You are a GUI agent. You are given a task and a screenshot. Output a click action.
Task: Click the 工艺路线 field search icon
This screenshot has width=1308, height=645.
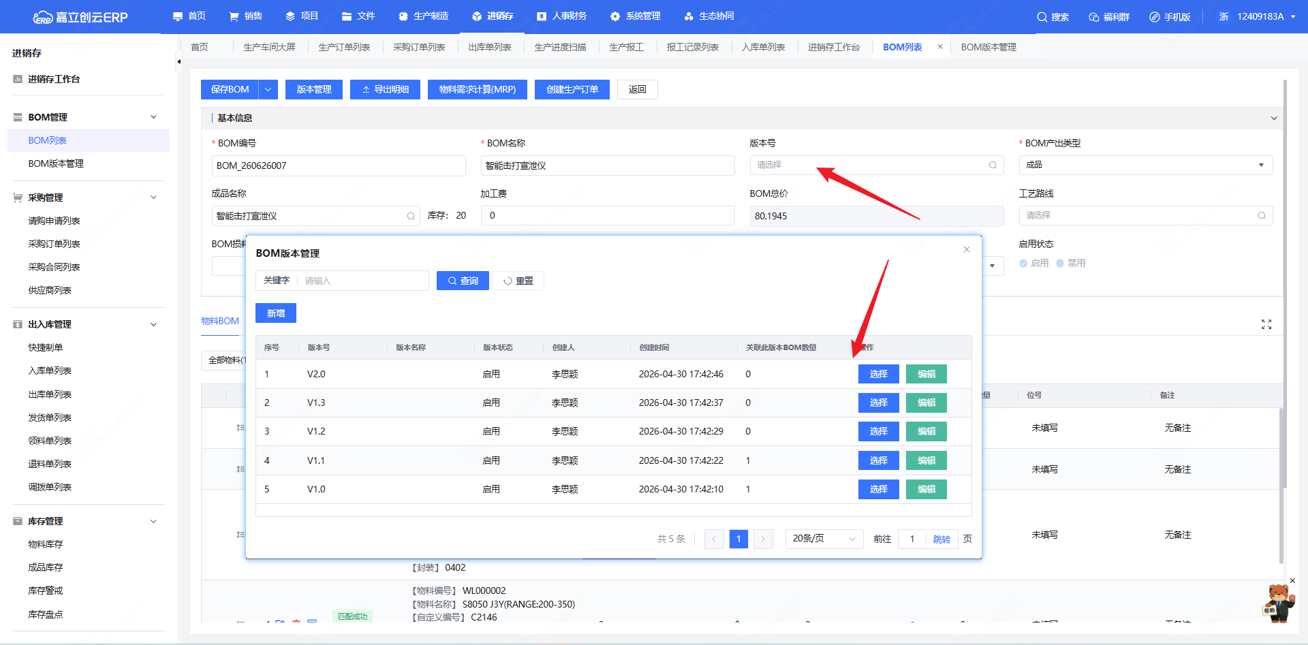1262,215
